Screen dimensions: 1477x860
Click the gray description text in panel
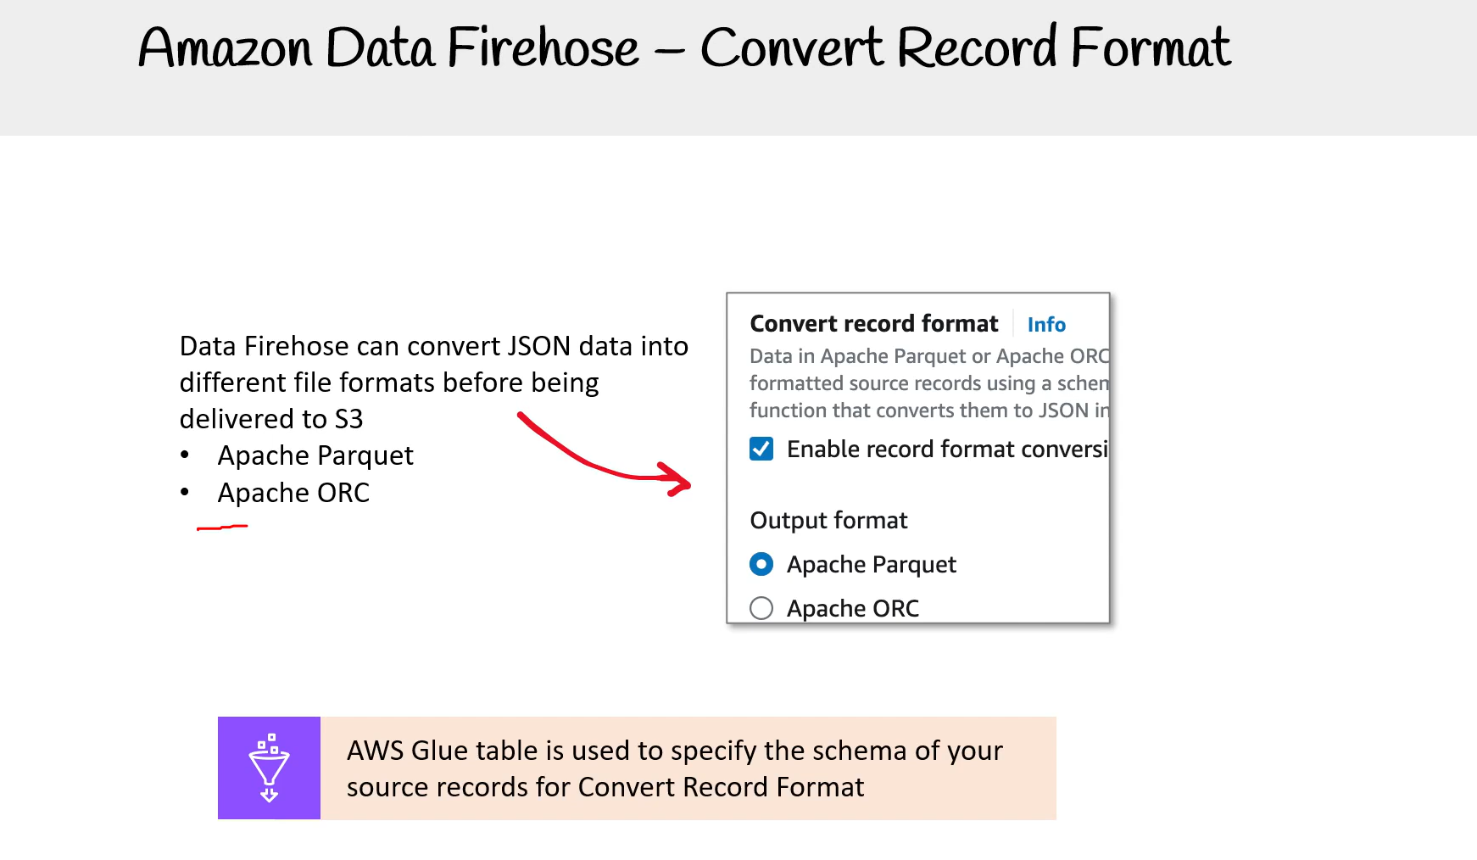click(929, 383)
